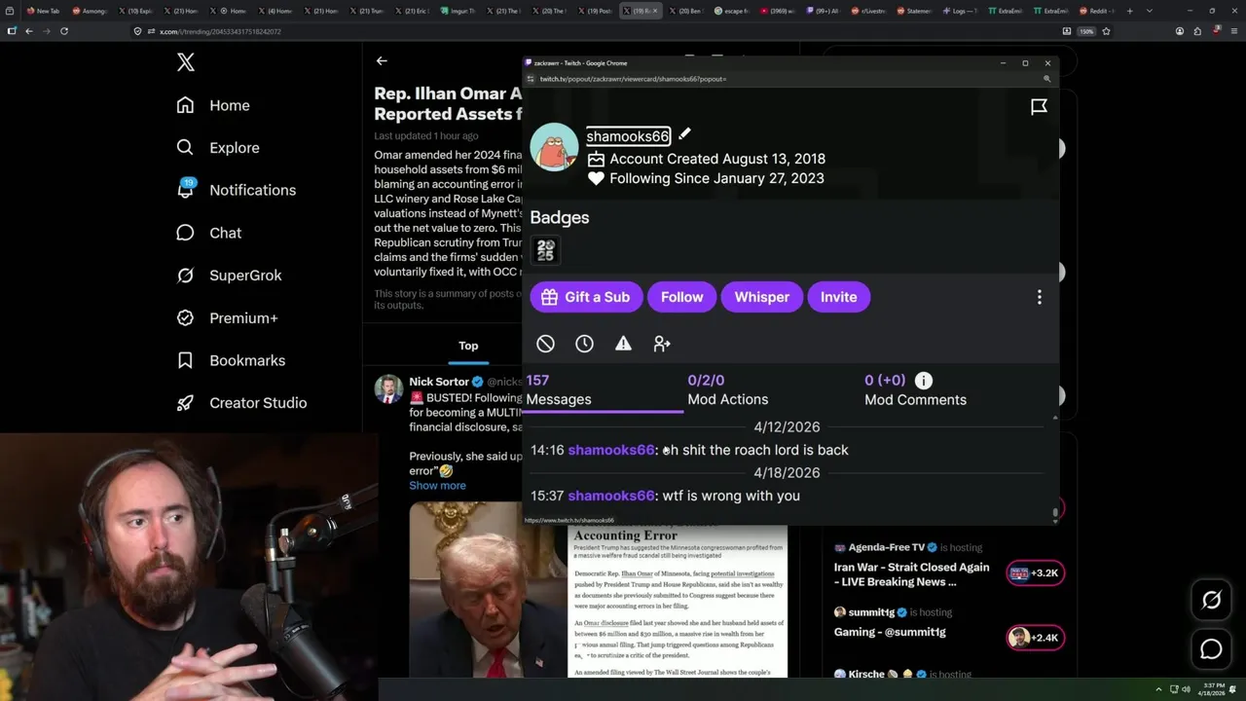Click the 2025 badge icon
This screenshot has width=1246, height=701.
point(545,250)
